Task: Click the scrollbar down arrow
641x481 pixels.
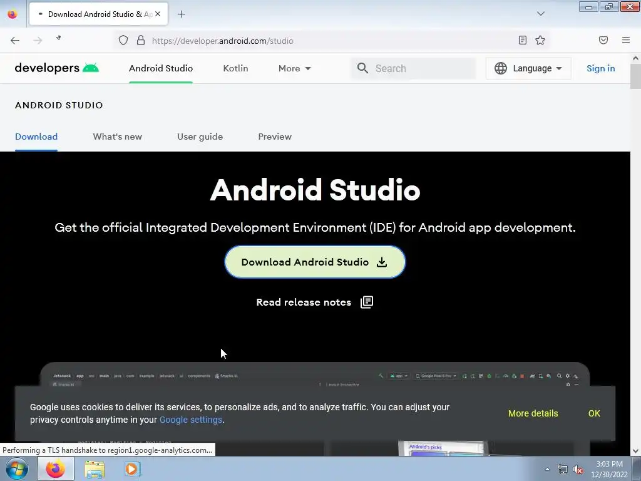Action: click(635, 451)
